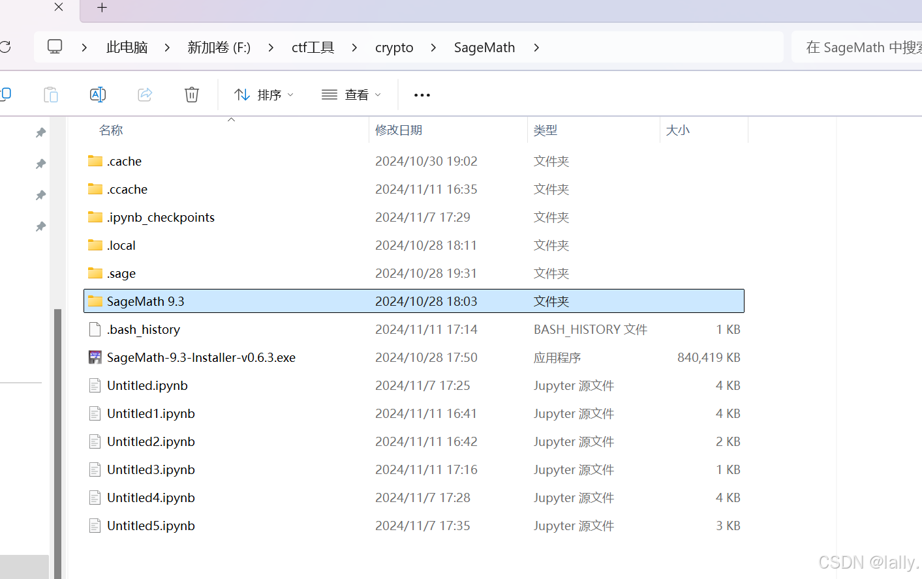Click the SageMath-9.3-Installer application icon
The height and width of the screenshot is (579, 922).
point(94,357)
